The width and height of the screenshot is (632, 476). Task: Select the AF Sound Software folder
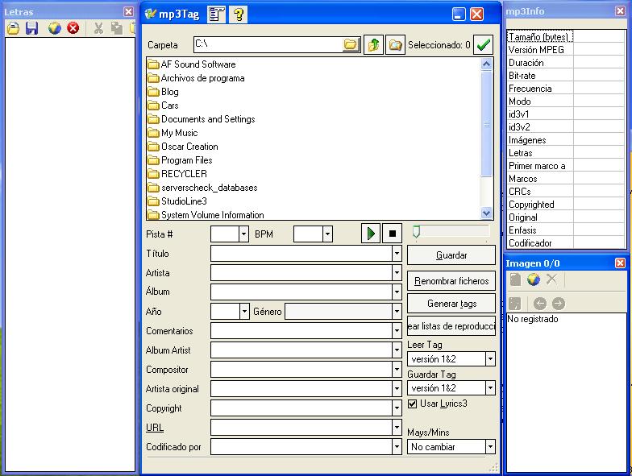click(x=192, y=64)
